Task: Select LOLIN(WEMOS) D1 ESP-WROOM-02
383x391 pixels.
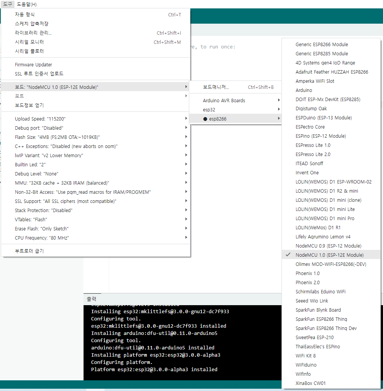Action: 331,182
